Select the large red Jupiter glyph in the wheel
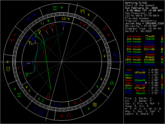The height and width of the screenshot is (124, 165). pyautogui.click(x=48, y=96)
